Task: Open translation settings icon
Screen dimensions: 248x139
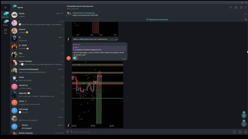Action: [x=246, y=20]
